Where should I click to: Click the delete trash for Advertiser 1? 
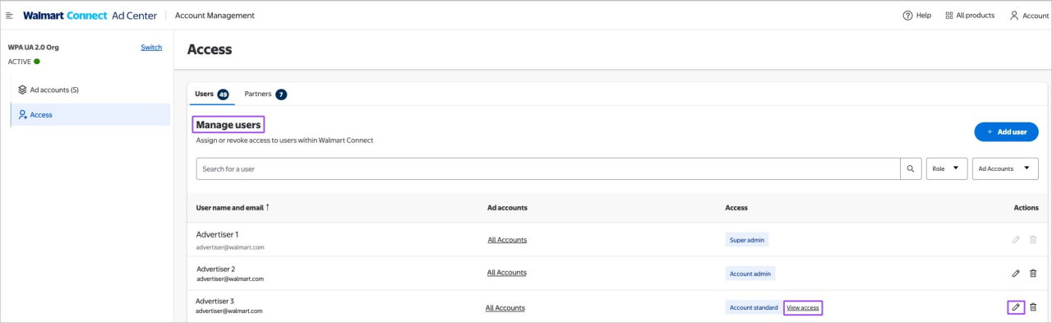pos(1033,239)
